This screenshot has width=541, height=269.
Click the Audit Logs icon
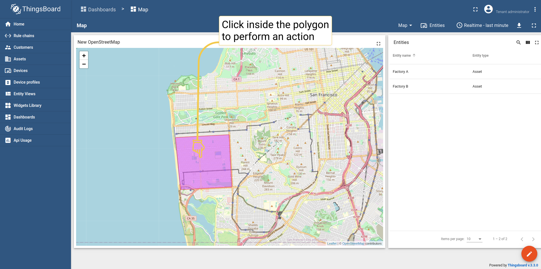(8, 129)
